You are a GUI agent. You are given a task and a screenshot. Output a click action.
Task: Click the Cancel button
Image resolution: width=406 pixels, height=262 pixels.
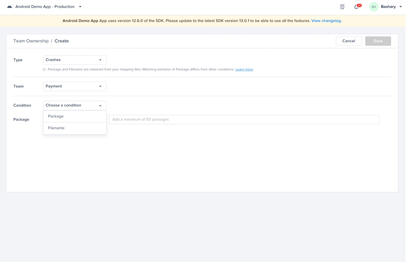pos(348,41)
